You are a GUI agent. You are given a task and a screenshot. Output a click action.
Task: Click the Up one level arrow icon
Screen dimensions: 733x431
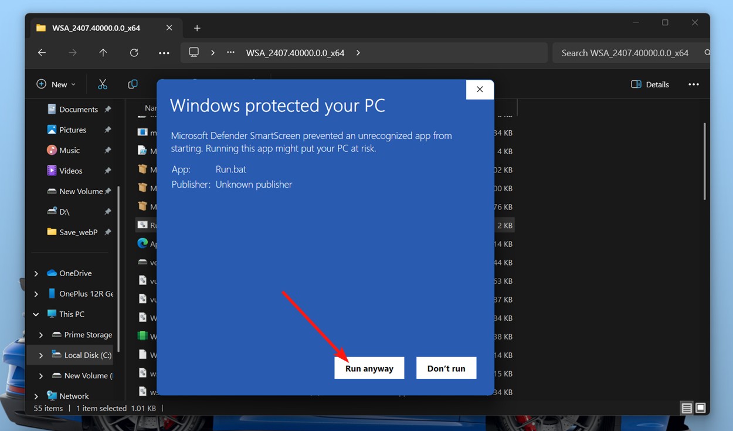tap(103, 52)
